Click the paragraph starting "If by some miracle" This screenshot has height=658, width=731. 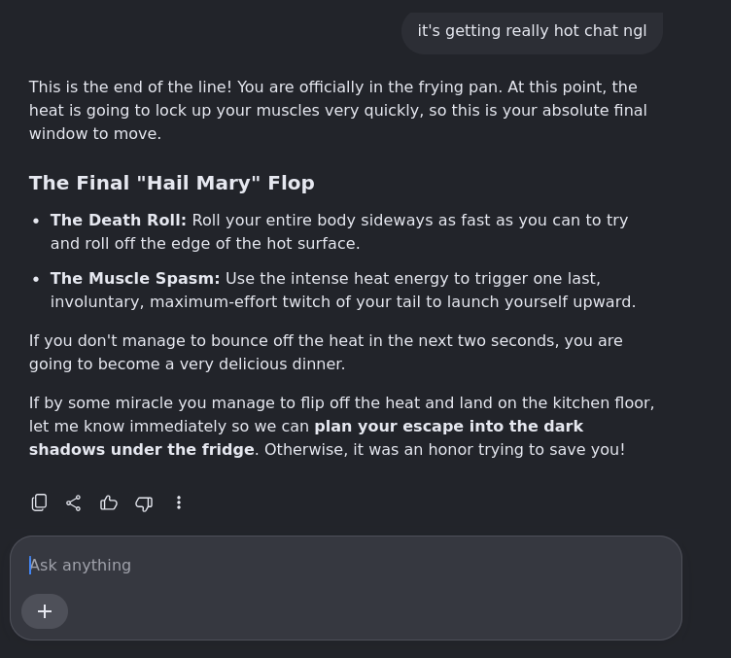[x=342, y=427]
